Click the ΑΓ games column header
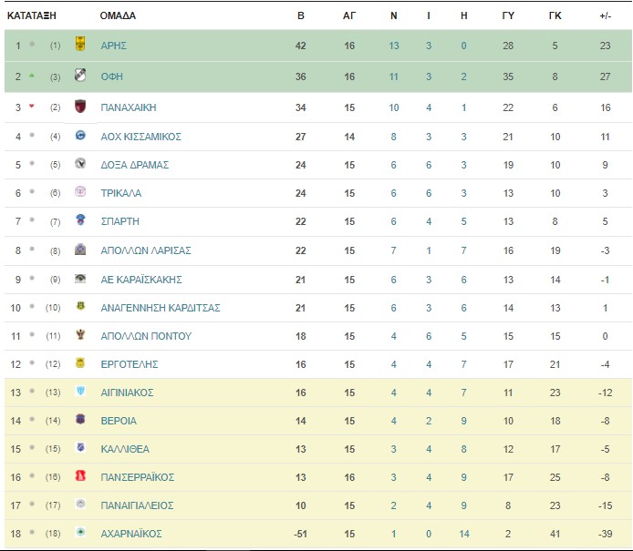The width and height of the screenshot is (633, 551). (x=349, y=15)
